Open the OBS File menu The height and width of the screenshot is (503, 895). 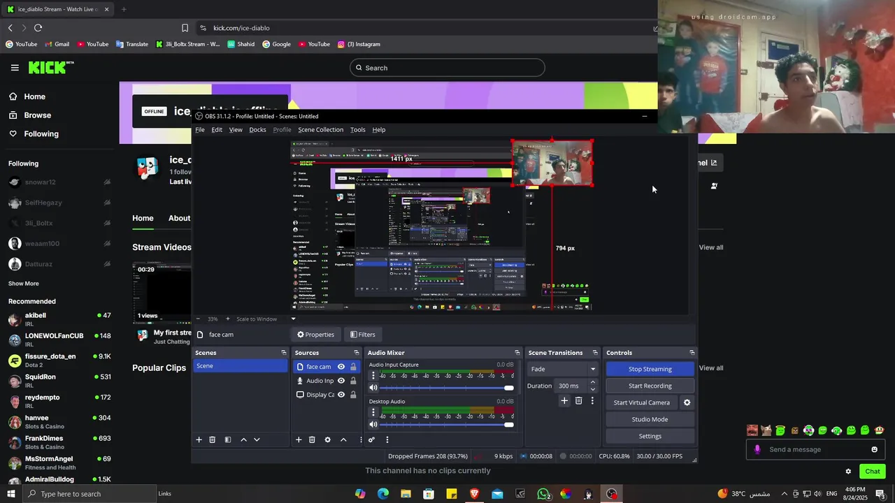(x=200, y=129)
